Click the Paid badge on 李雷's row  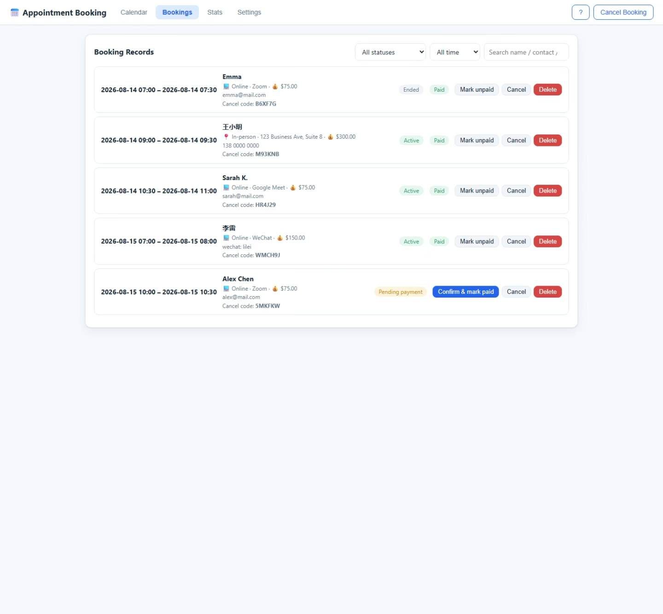(x=439, y=241)
